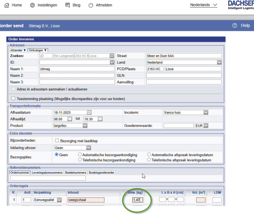Open the Incoterm dropdown franco huis

point(206,113)
